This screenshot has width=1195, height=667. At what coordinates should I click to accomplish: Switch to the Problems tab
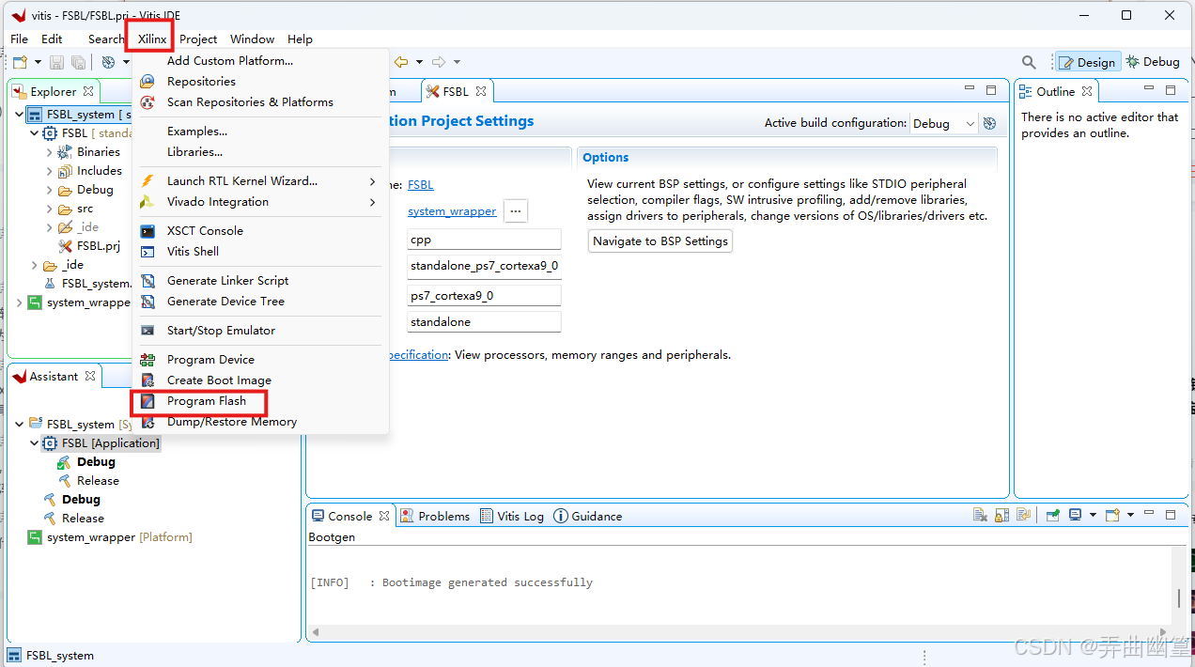click(x=434, y=516)
